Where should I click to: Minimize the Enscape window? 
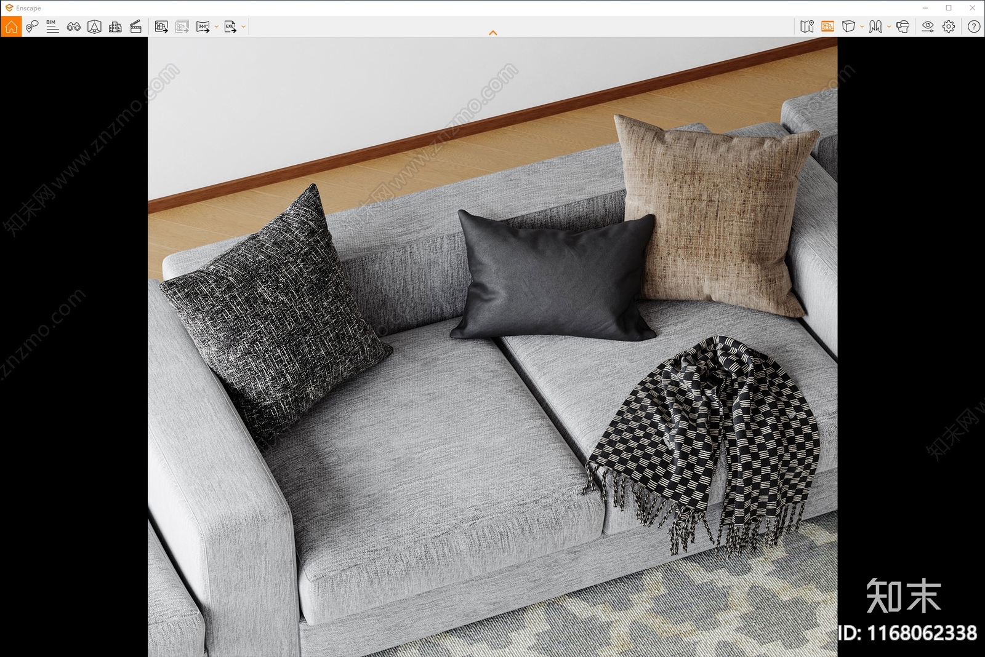point(925,8)
